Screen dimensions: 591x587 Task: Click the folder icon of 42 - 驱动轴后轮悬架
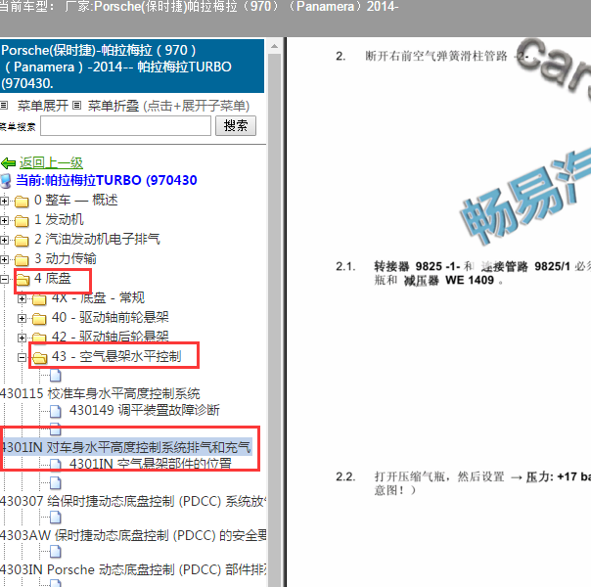coord(39,337)
